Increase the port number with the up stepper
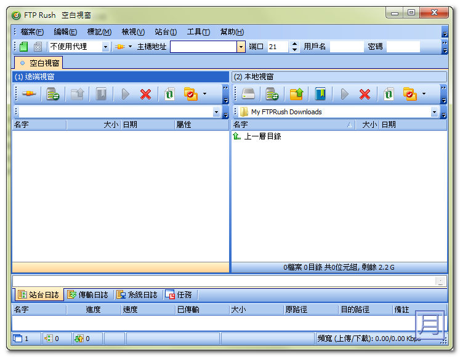 (x=295, y=44)
